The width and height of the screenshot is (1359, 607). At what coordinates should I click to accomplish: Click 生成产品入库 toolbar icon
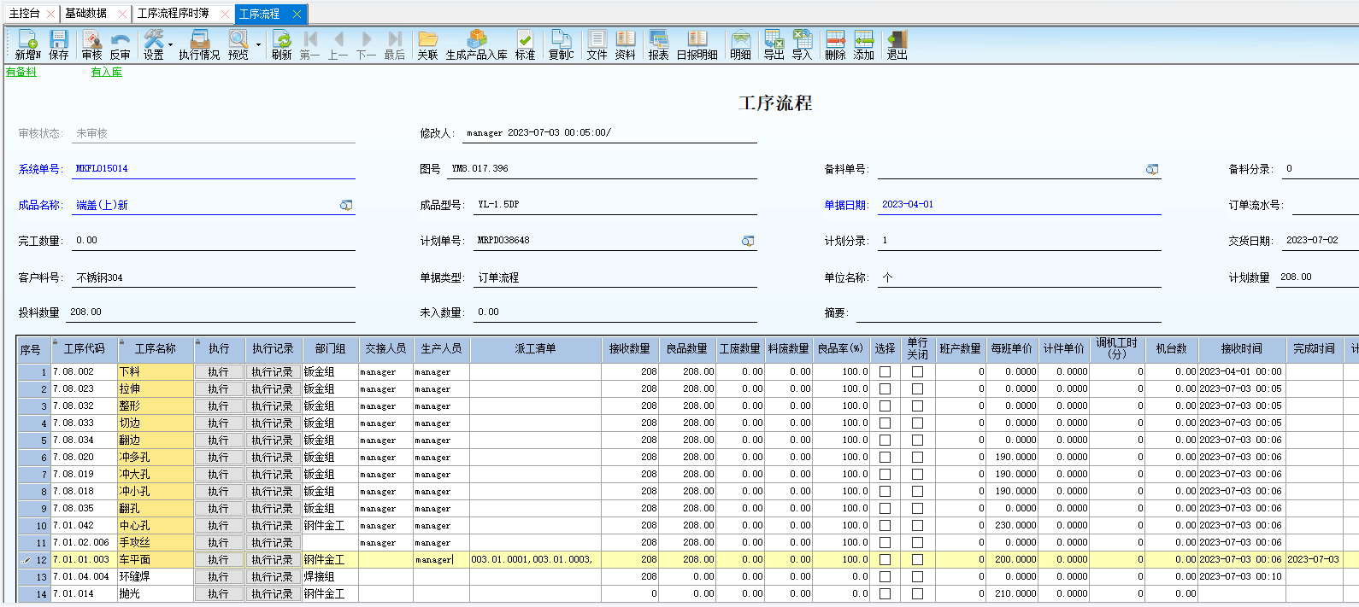tap(476, 44)
